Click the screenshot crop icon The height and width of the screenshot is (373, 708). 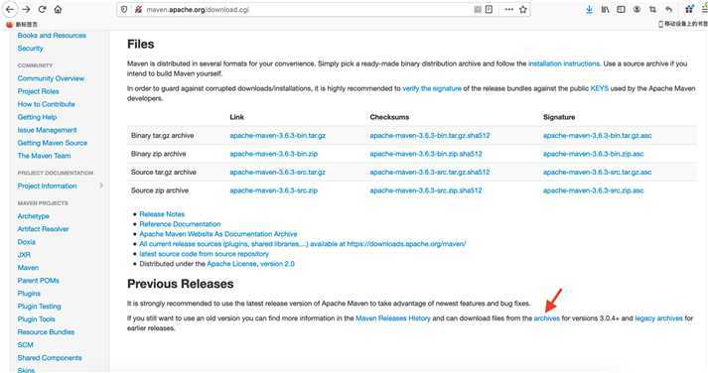(653, 10)
